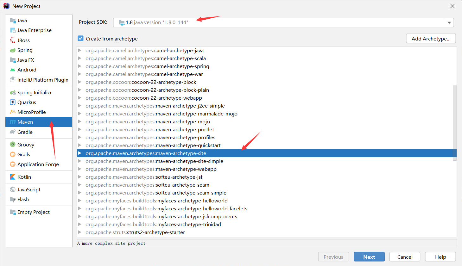462x266 pixels.
Task: Expand maven-archetype-quickstart arrow
Action: [80, 145]
